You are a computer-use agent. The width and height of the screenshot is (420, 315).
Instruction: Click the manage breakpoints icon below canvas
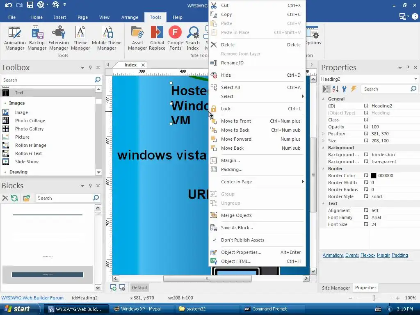tap(122, 288)
